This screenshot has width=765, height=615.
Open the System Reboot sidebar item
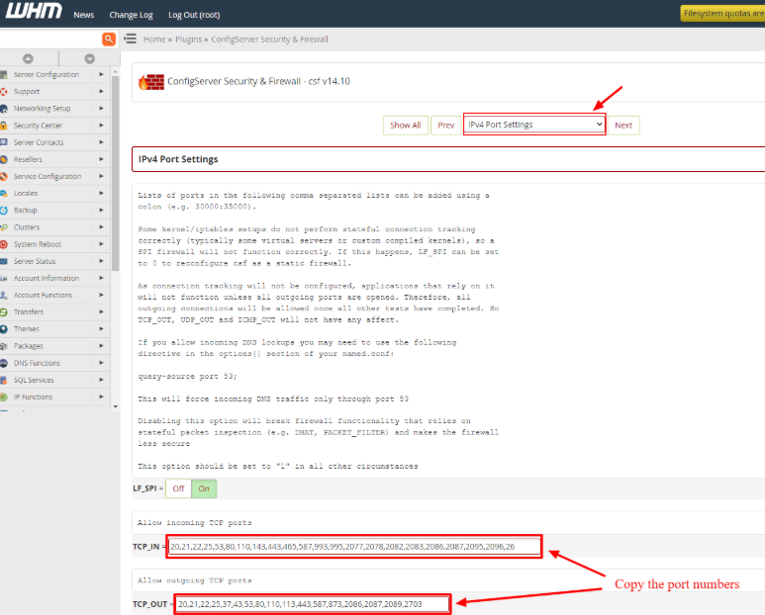[38, 244]
